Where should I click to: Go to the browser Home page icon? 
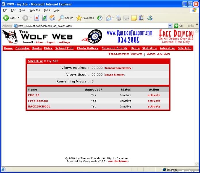pyautogui.click(x=52, y=18)
